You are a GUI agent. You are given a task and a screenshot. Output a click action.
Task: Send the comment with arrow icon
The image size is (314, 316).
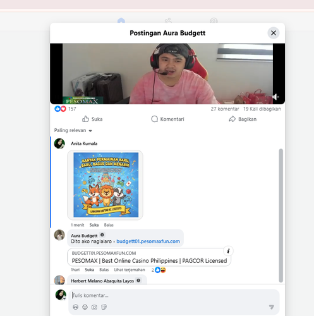[272, 307]
